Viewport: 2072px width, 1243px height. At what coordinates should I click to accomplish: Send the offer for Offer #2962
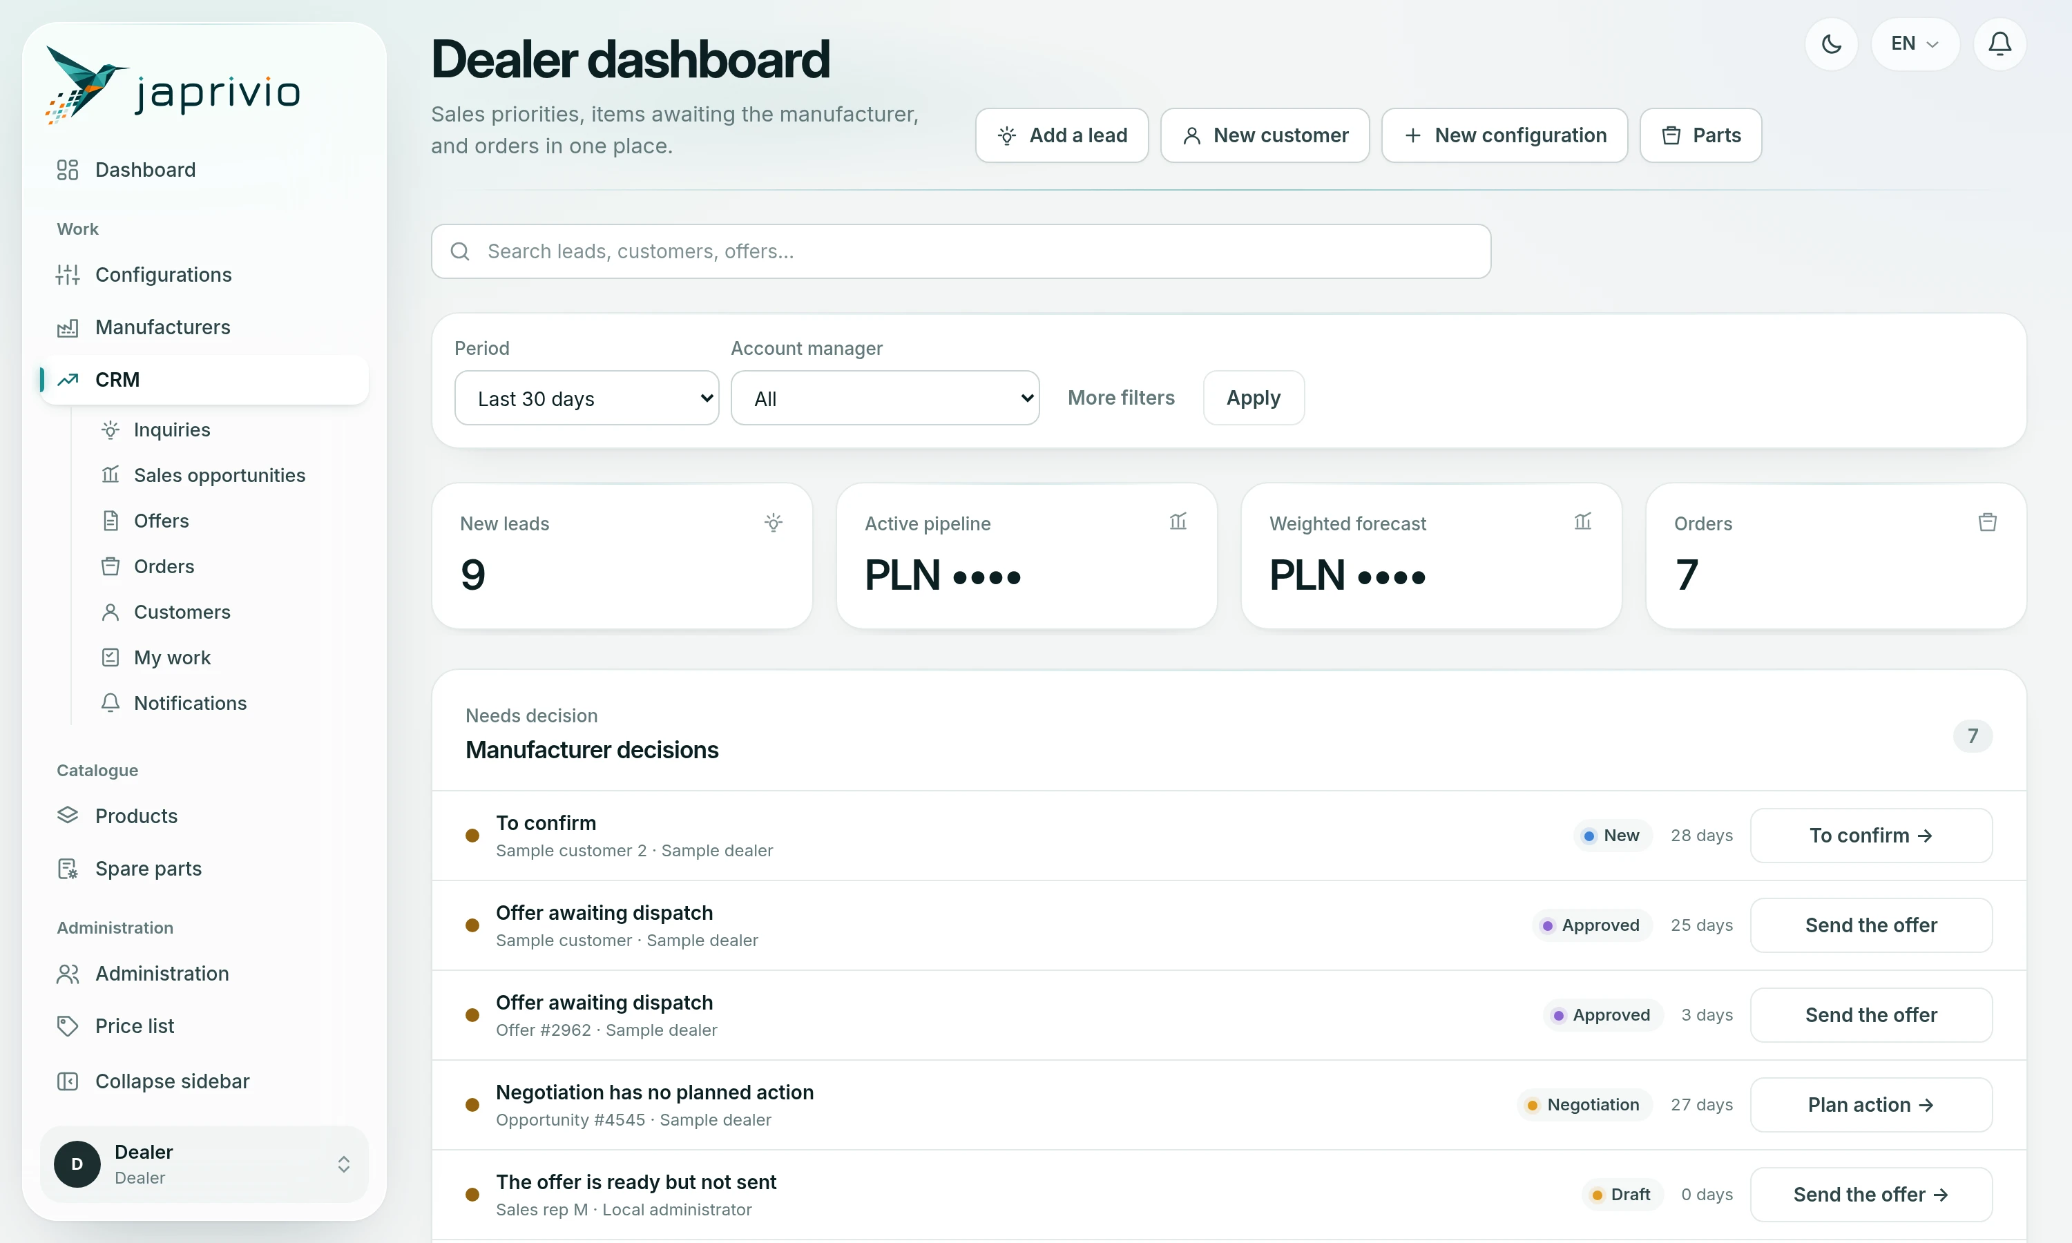(x=1870, y=1014)
